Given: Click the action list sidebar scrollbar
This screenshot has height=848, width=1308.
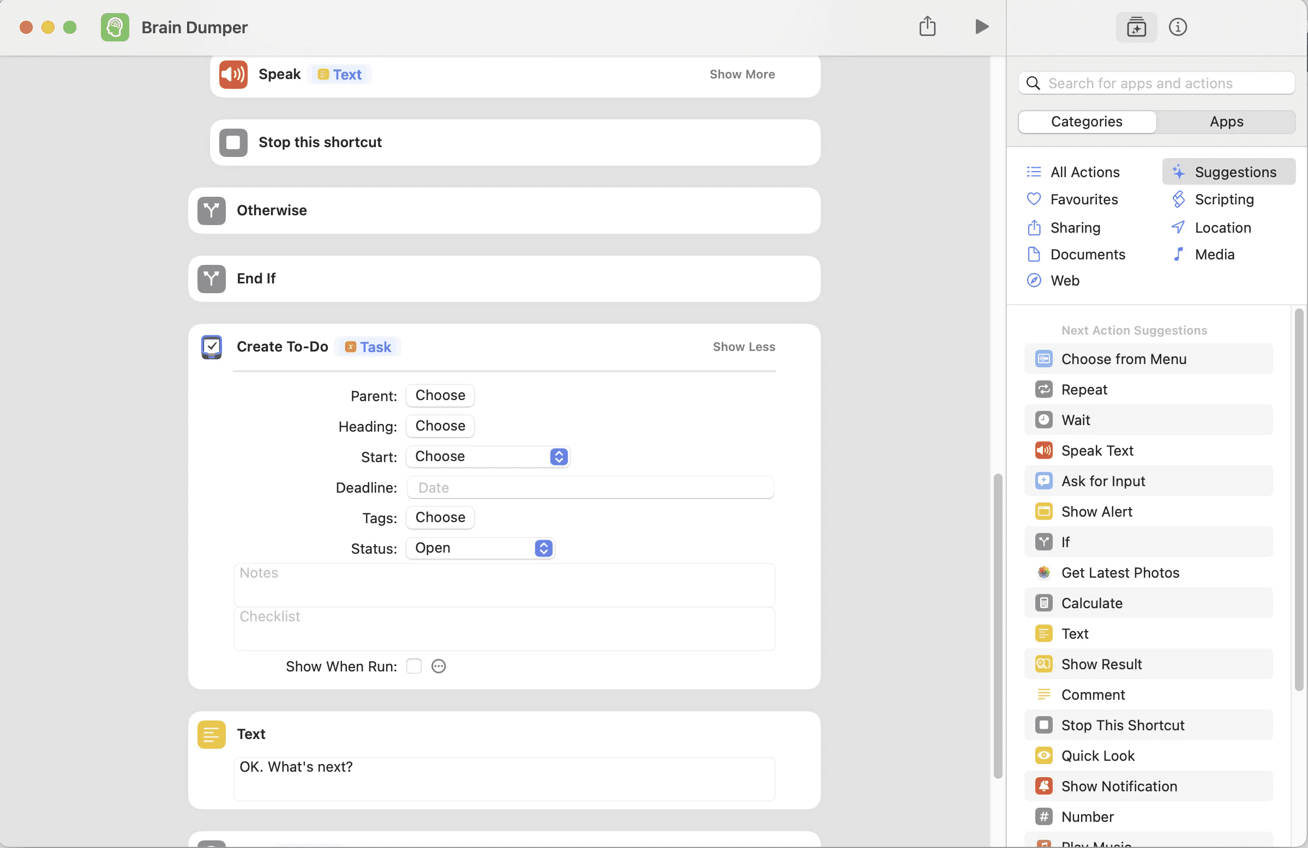Looking at the screenshot, I should (1299, 500).
